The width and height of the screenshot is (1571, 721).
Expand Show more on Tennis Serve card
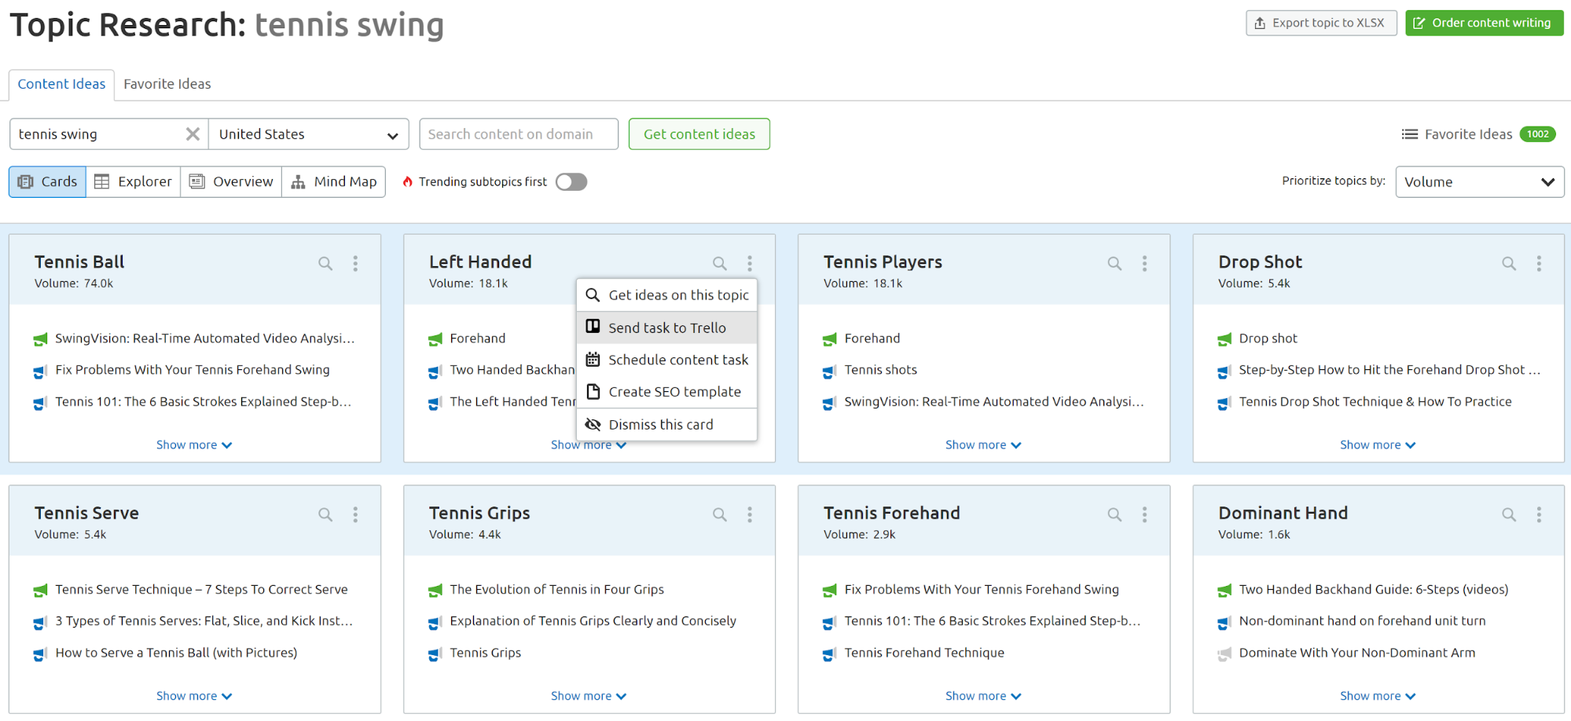[x=193, y=695]
